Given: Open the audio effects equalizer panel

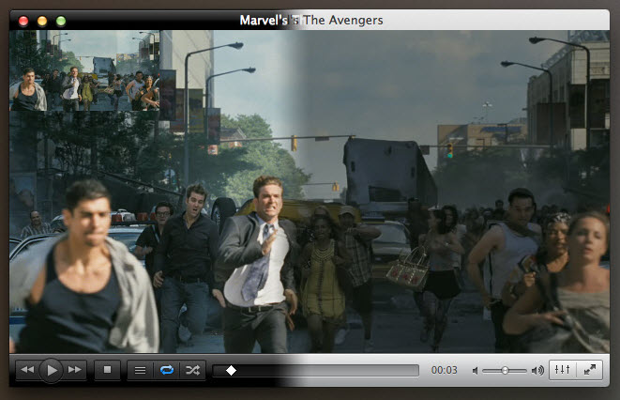Looking at the screenshot, I should tap(562, 370).
